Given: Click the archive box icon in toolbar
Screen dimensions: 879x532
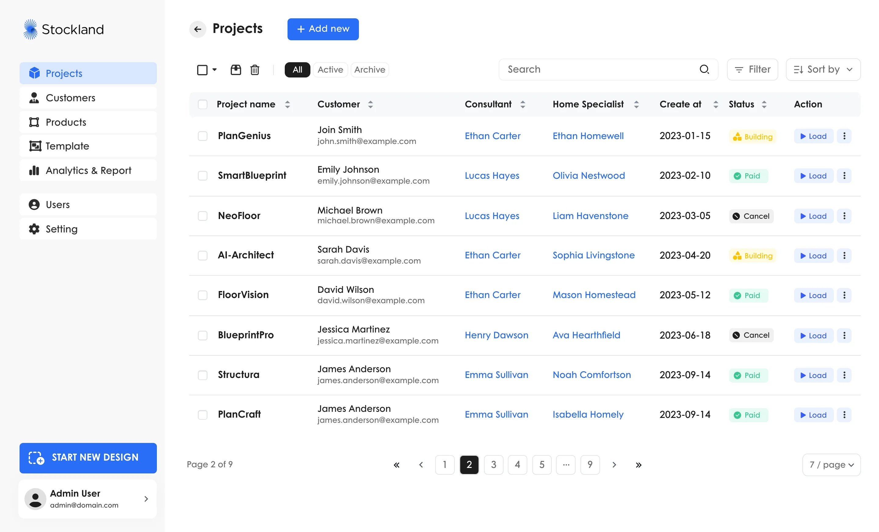Looking at the screenshot, I should 235,70.
